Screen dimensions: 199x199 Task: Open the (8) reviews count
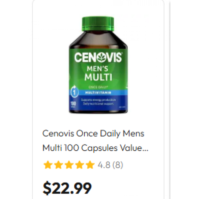pyautogui.click(x=118, y=165)
